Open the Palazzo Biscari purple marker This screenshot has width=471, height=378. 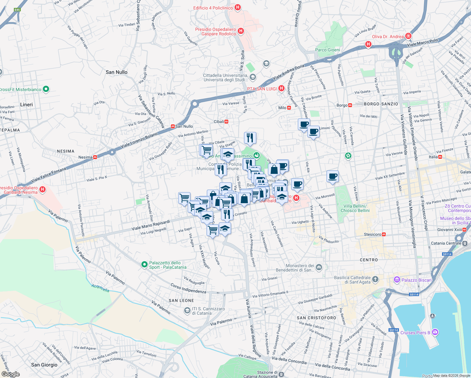[x=396, y=280]
